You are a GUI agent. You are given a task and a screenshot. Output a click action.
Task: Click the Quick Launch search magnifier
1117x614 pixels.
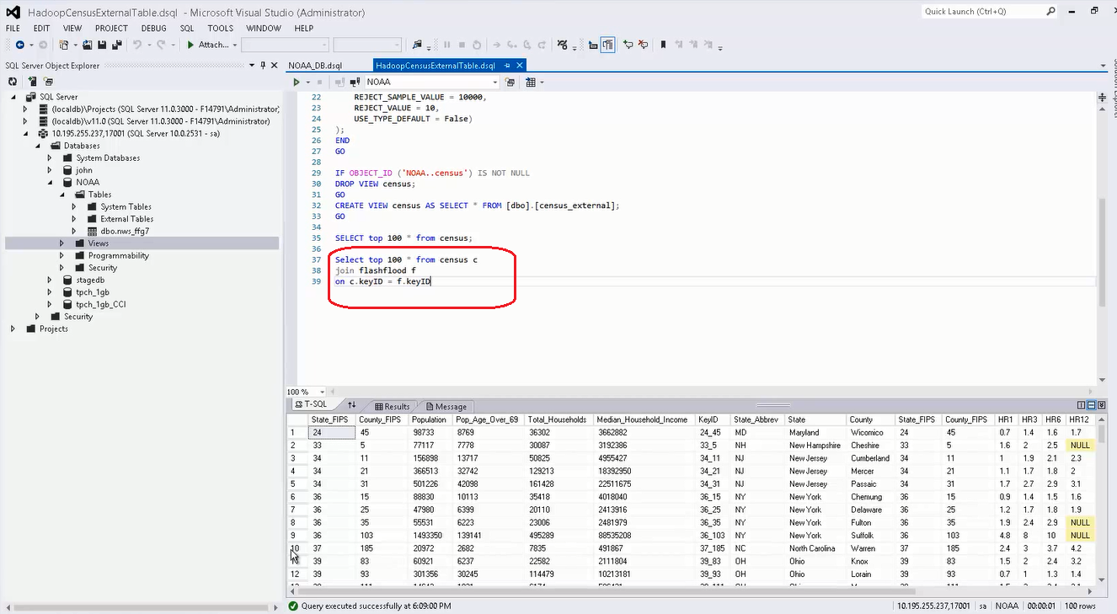click(x=1051, y=12)
